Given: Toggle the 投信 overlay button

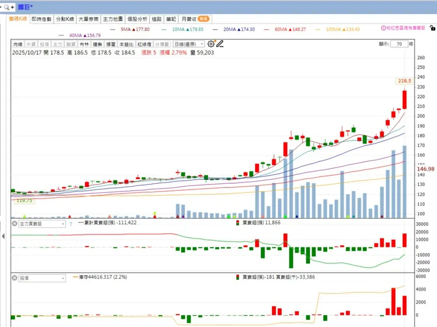Looking at the screenshot, I should coord(44,44).
